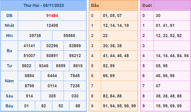
Task: Select the ĐB row label
Action: point(9,16)
